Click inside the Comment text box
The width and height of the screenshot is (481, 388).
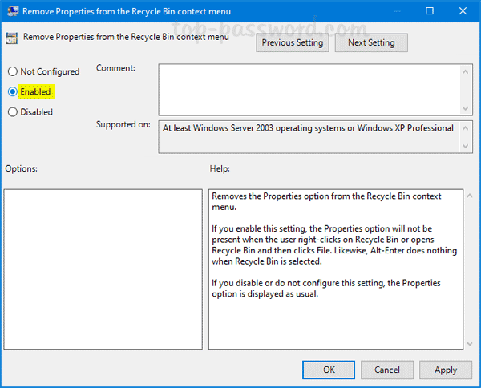pyautogui.click(x=309, y=88)
